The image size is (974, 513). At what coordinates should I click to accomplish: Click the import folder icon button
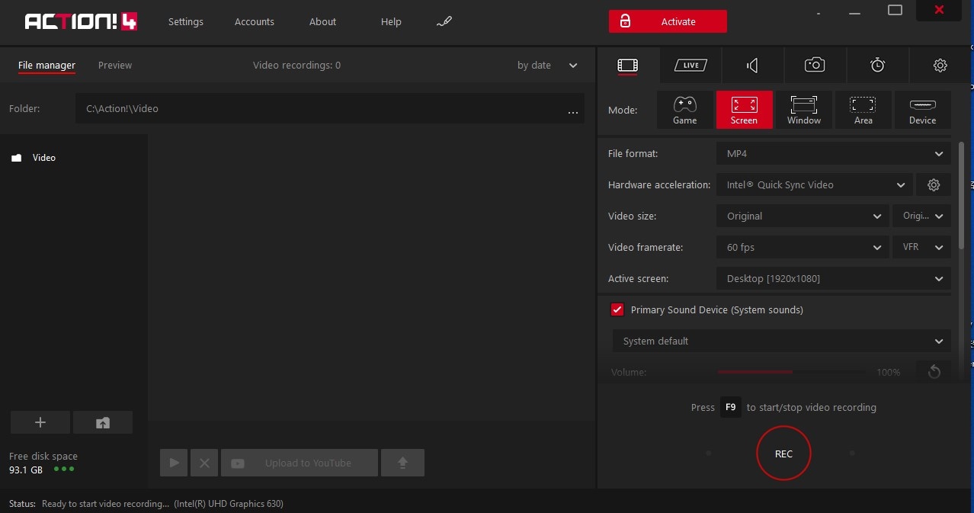coord(103,422)
